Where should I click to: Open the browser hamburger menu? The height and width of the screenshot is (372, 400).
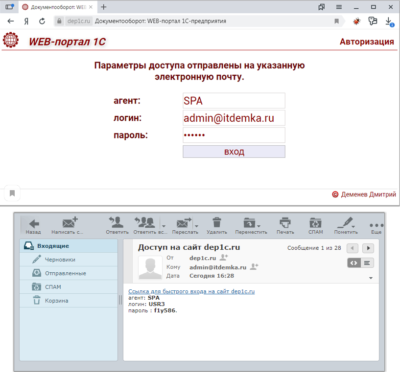[339, 7]
